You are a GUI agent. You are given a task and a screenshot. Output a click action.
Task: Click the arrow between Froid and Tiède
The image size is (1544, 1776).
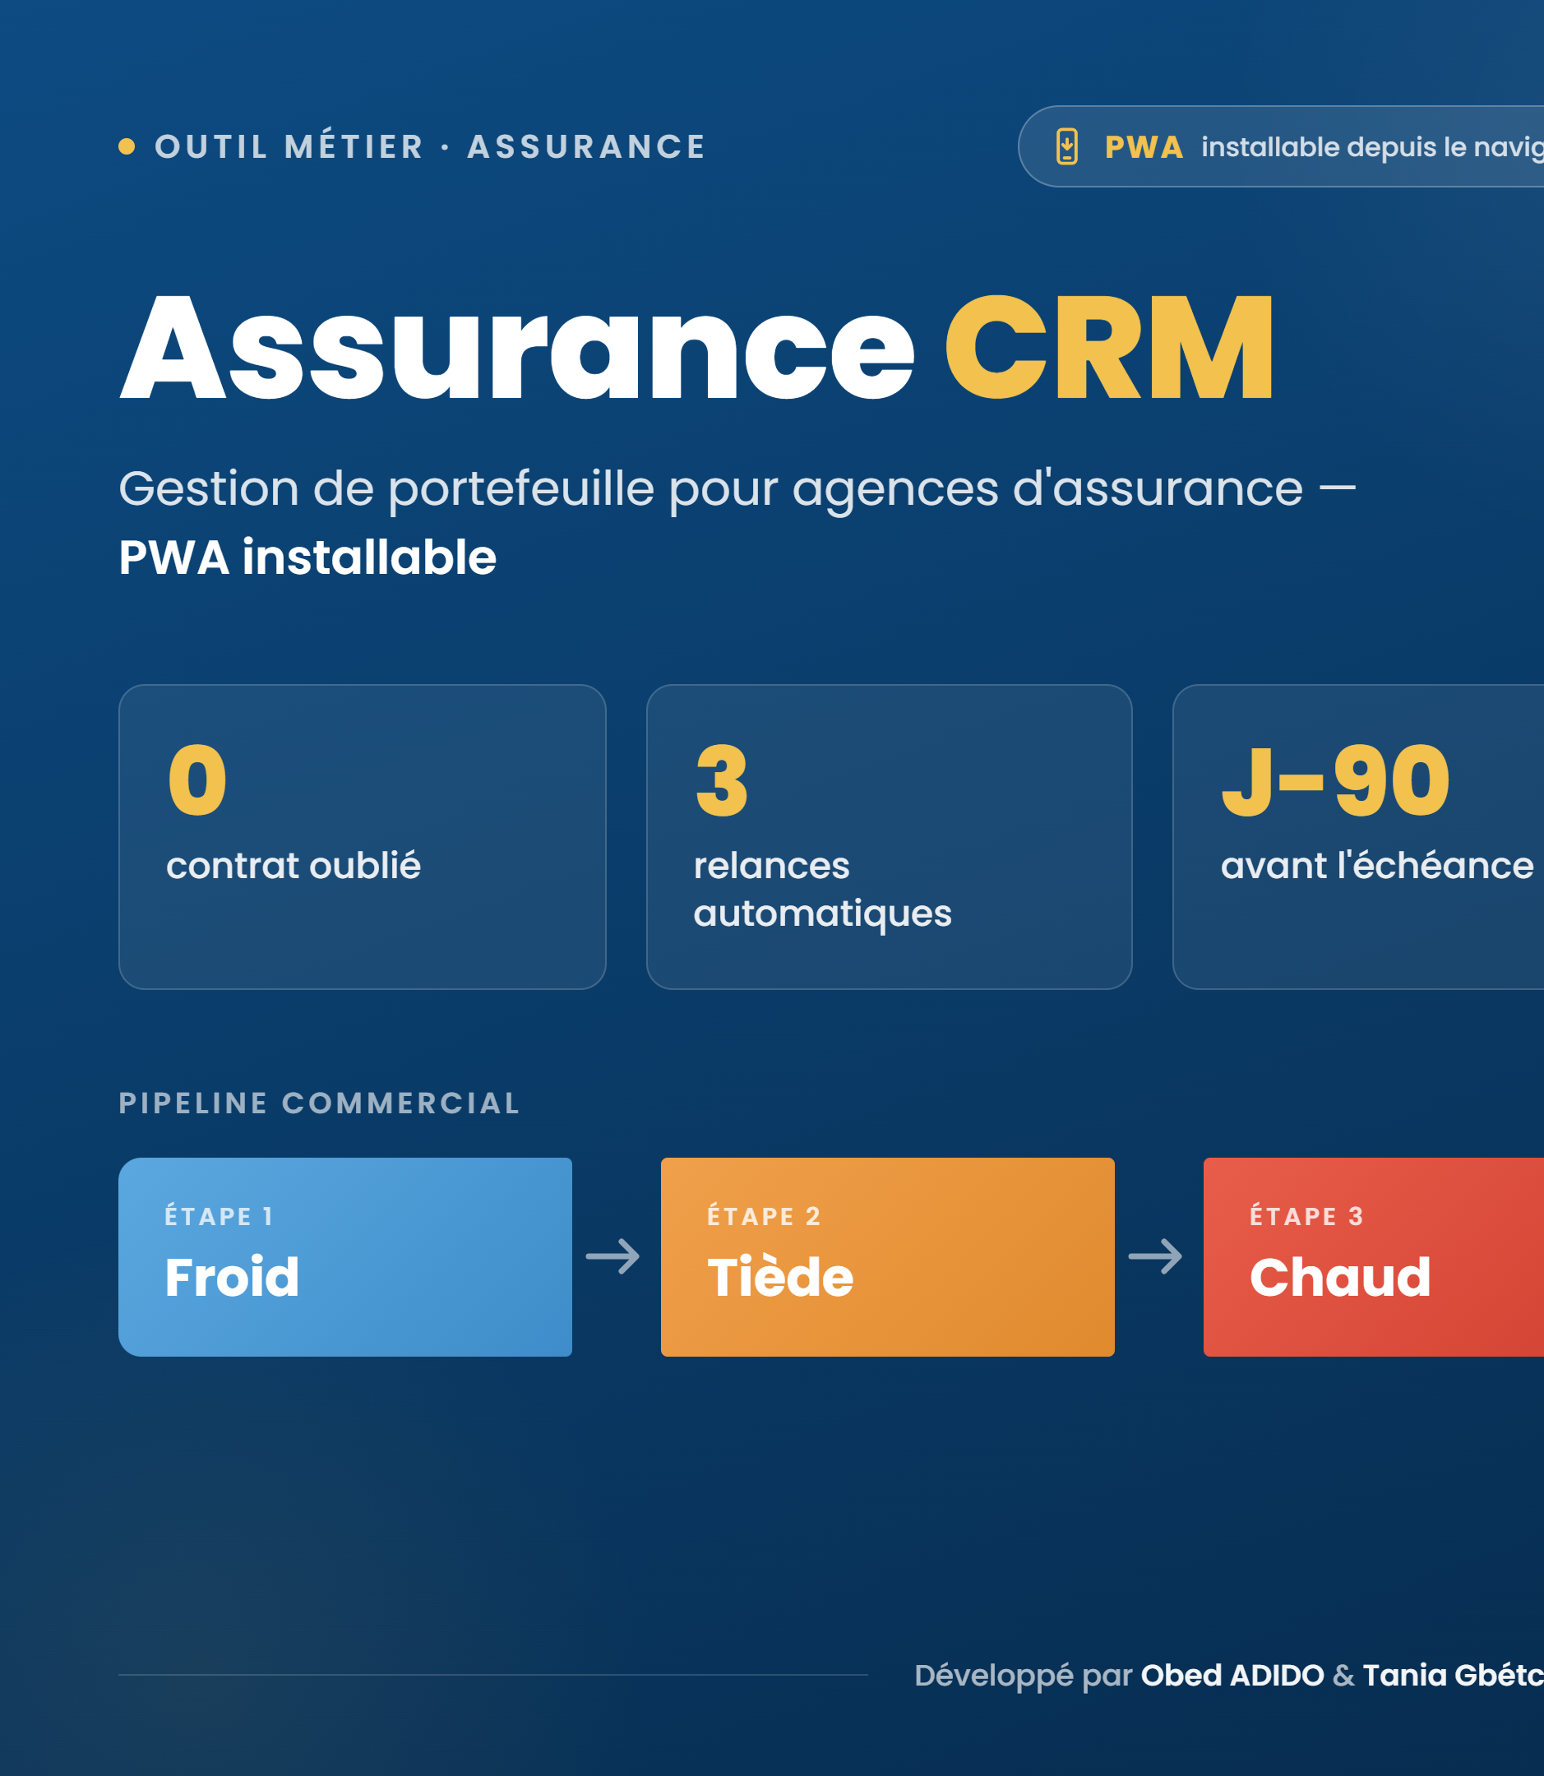coord(613,1256)
